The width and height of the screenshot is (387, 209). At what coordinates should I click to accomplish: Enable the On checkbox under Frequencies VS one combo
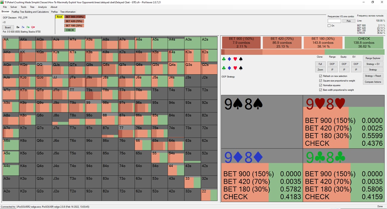point(329,26)
